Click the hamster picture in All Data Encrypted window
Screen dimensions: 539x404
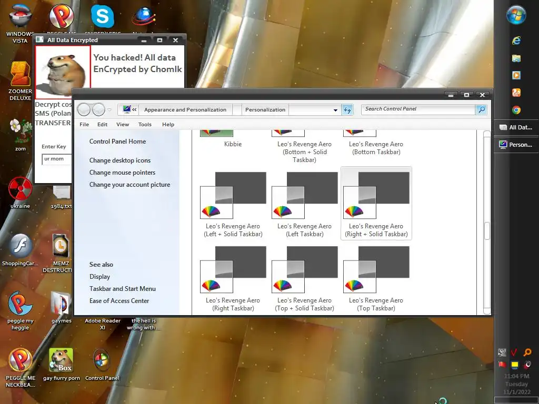[63, 72]
